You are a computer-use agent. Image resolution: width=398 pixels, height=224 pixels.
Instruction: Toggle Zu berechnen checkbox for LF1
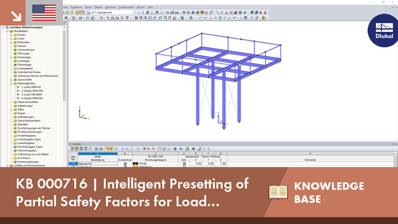(125, 164)
